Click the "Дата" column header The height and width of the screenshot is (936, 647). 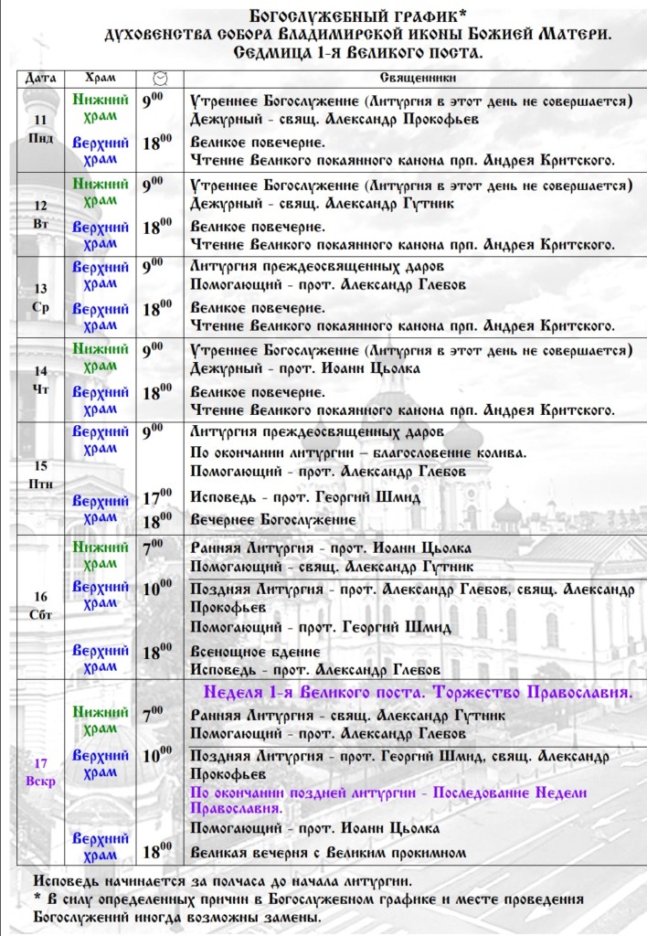click(x=40, y=79)
